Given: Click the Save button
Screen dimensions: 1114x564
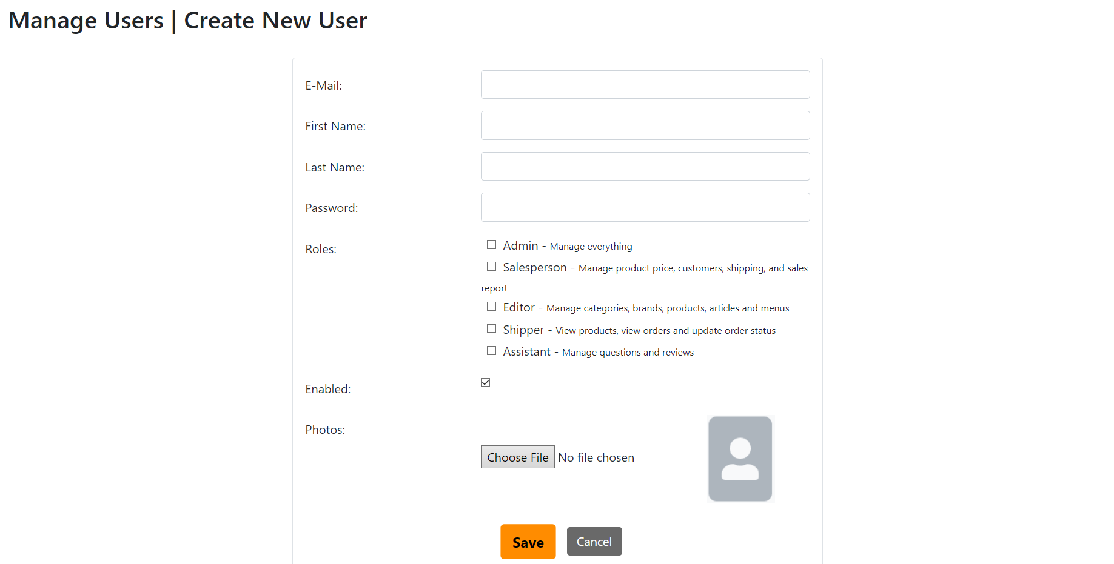Looking at the screenshot, I should click(528, 542).
